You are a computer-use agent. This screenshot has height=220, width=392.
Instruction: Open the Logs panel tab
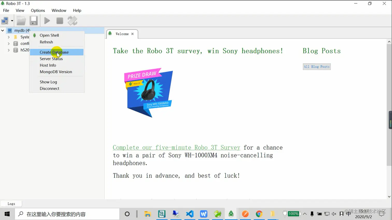click(x=11, y=204)
